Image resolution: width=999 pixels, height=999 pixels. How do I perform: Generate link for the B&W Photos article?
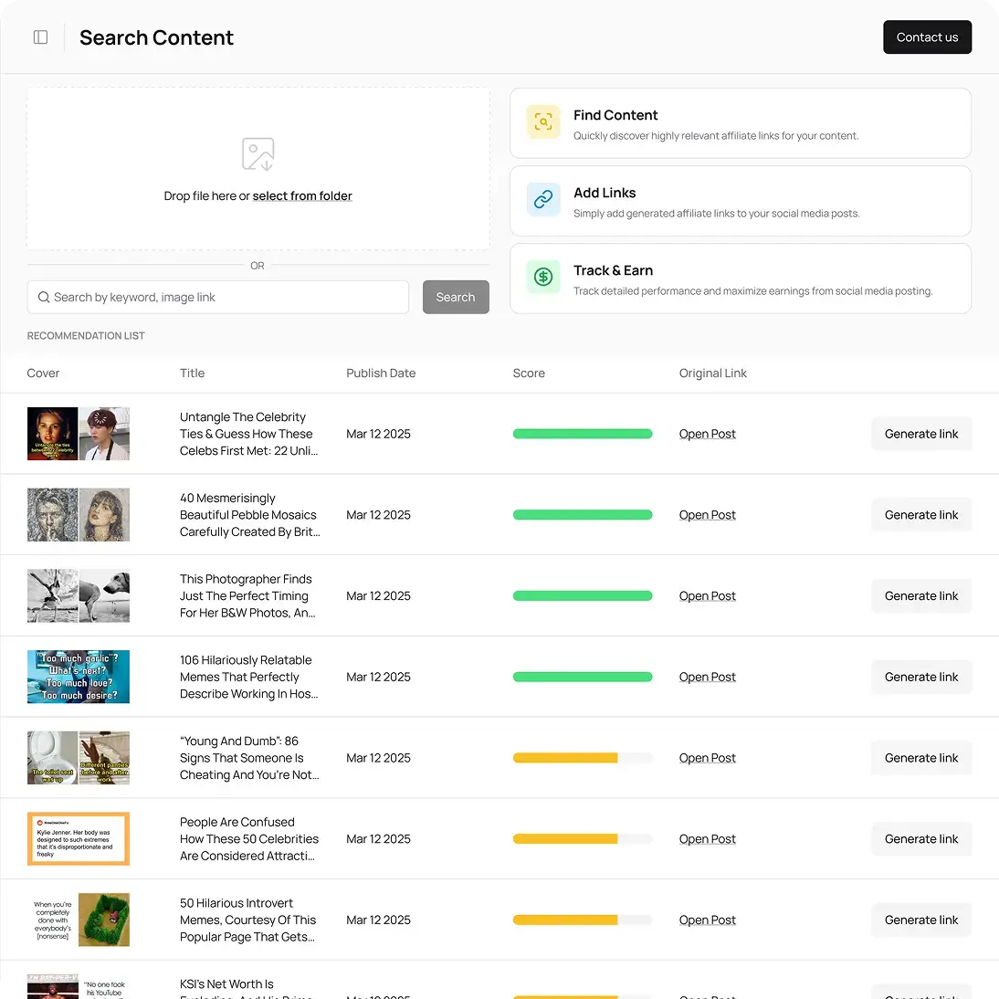point(921,595)
